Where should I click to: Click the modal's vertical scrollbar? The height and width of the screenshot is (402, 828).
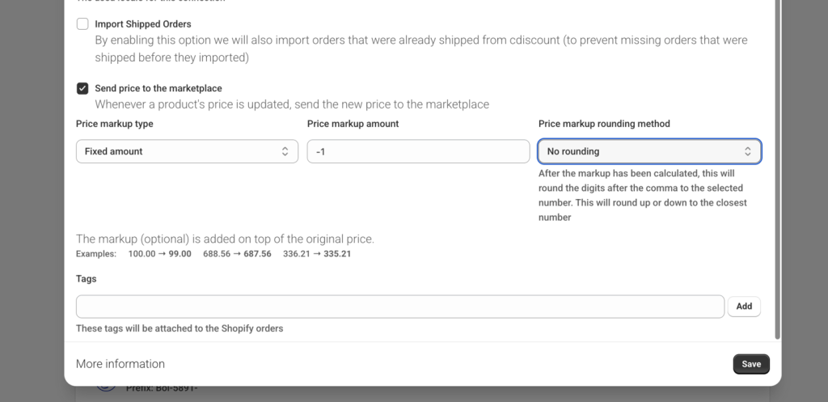777,162
